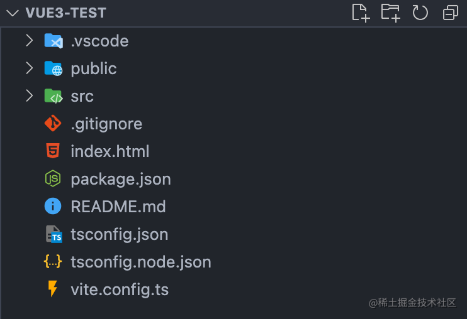This screenshot has height=319, width=467.
Task: Click the HTML5 icon beside index.html
Action: pos(53,151)
